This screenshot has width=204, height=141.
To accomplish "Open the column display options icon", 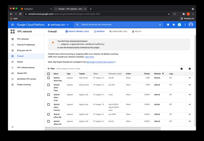I will click(190, 69).
